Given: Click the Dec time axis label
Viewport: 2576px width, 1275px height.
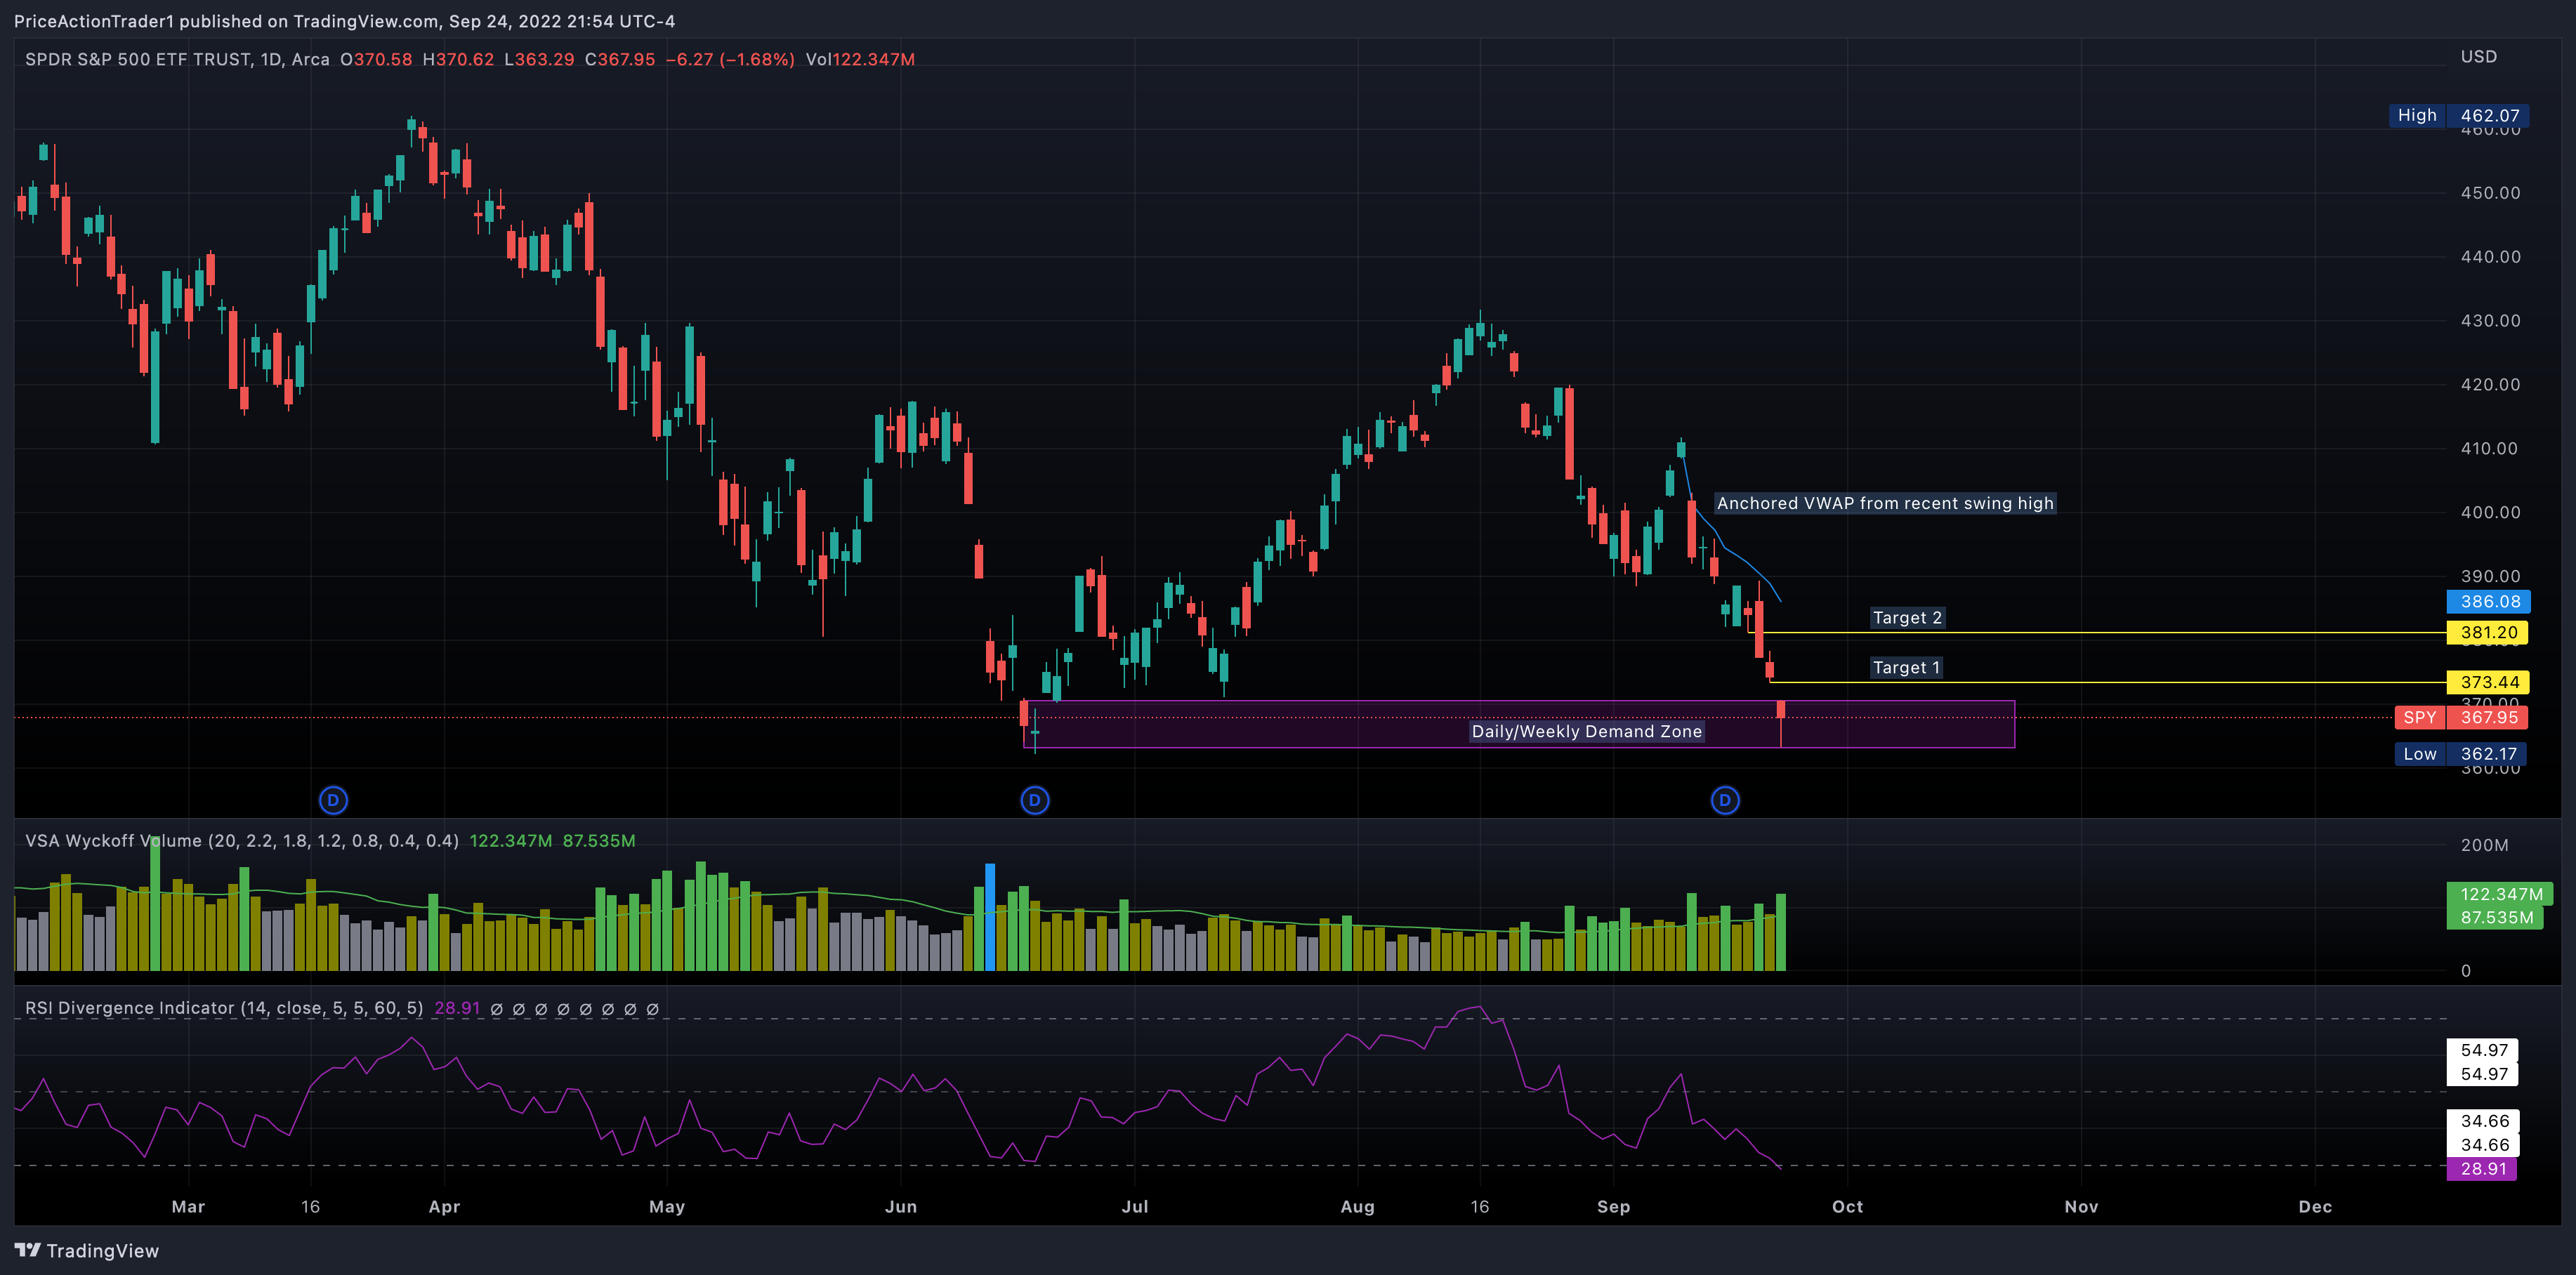Looking at the screenshot, I should coord(2315,1207).
